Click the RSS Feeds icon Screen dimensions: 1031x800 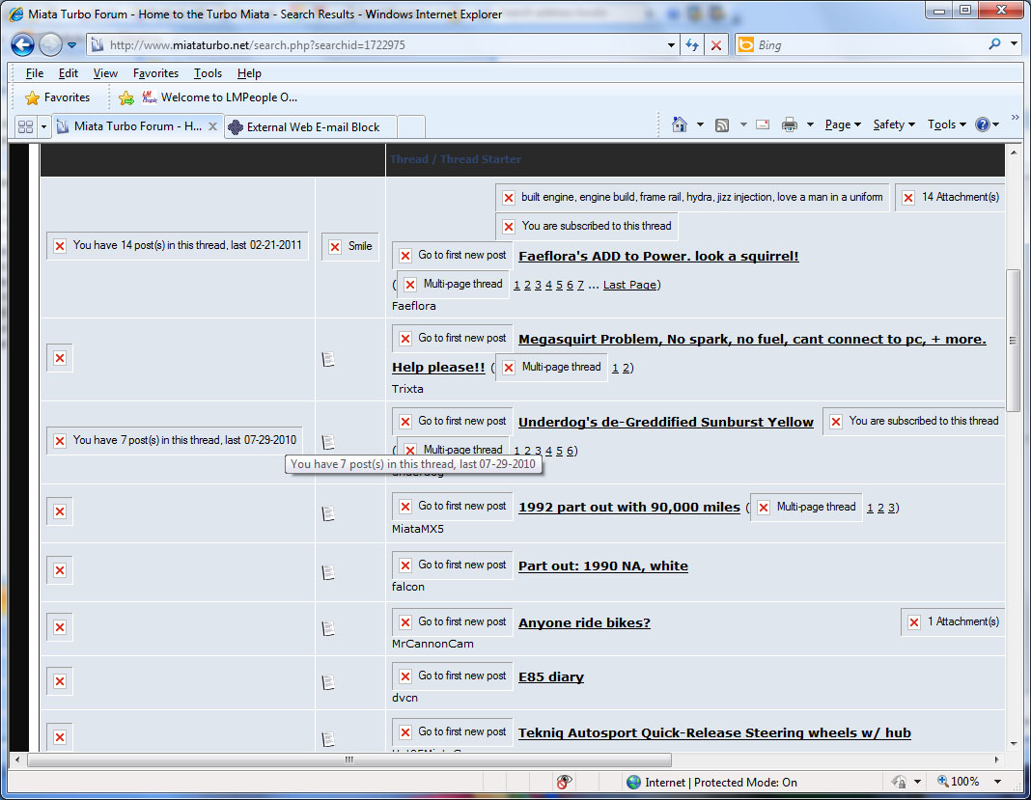(x=722, y=124)
